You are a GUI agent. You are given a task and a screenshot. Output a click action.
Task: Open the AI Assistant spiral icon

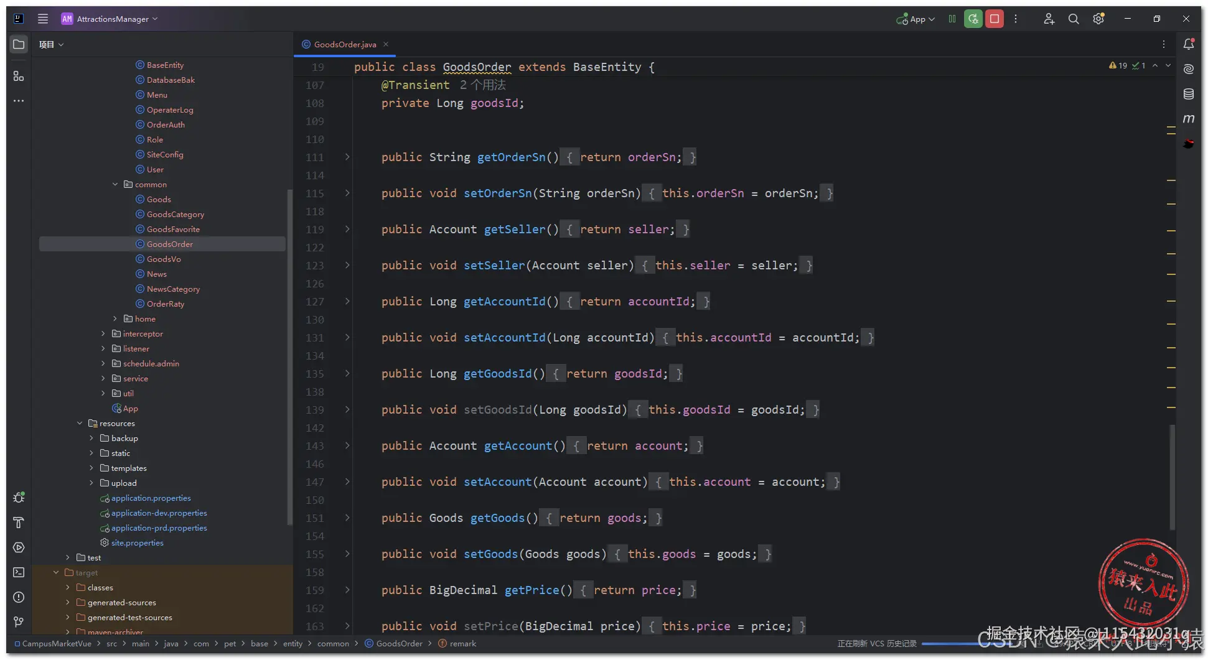tap(1189, 69)
